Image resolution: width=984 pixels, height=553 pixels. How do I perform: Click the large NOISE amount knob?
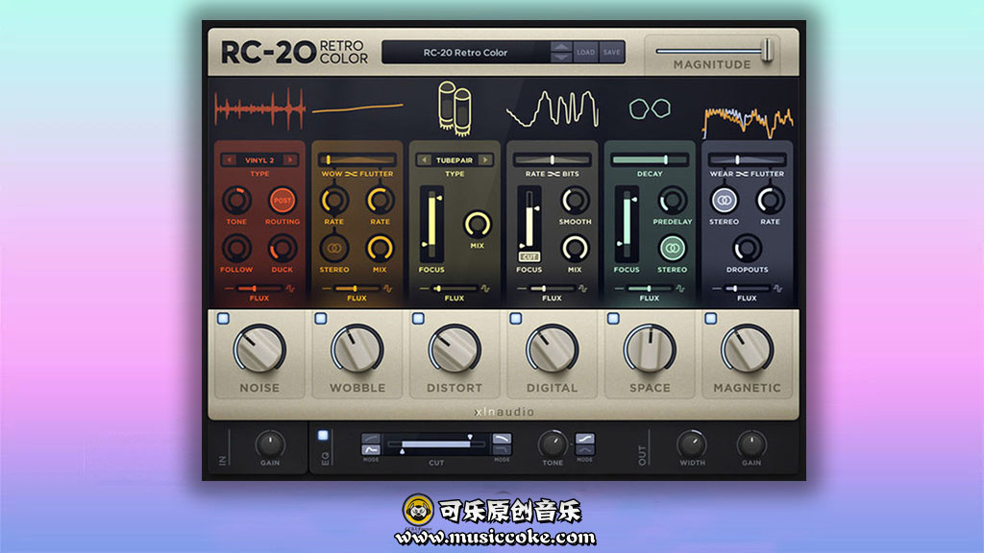(x=259, y=349)
